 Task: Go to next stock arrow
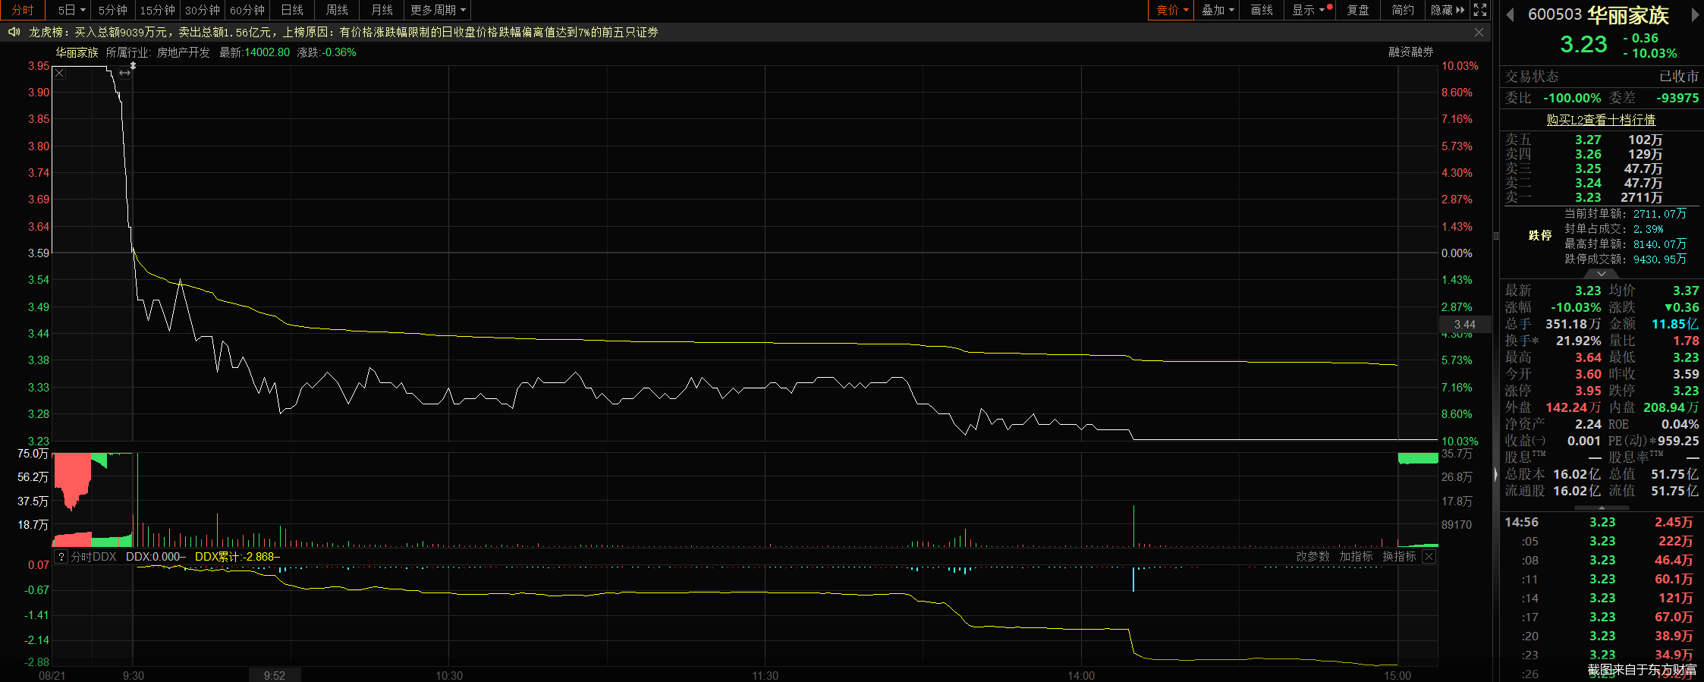click(x=1695, y=14)
